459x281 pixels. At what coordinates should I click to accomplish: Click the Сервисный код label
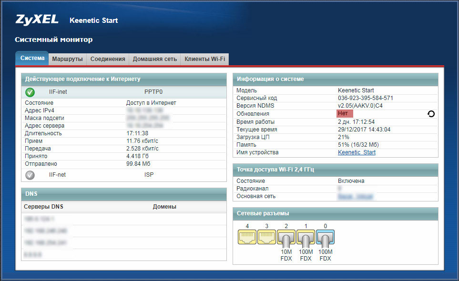(257, 98)
